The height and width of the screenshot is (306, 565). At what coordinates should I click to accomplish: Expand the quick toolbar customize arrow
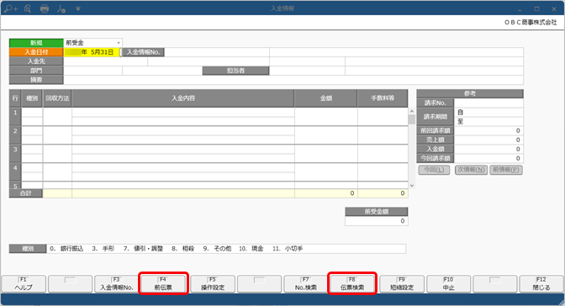[78, 8]
